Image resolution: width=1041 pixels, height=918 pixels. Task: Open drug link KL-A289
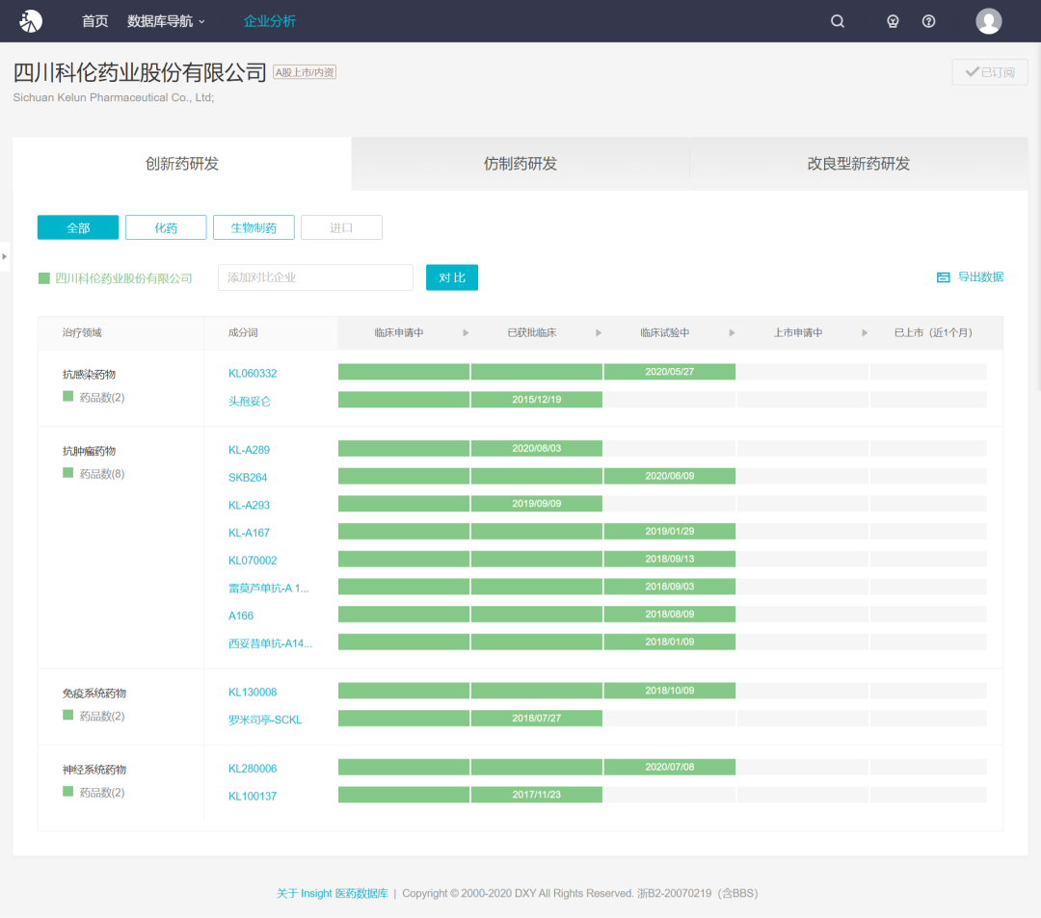tap(249, 450)
